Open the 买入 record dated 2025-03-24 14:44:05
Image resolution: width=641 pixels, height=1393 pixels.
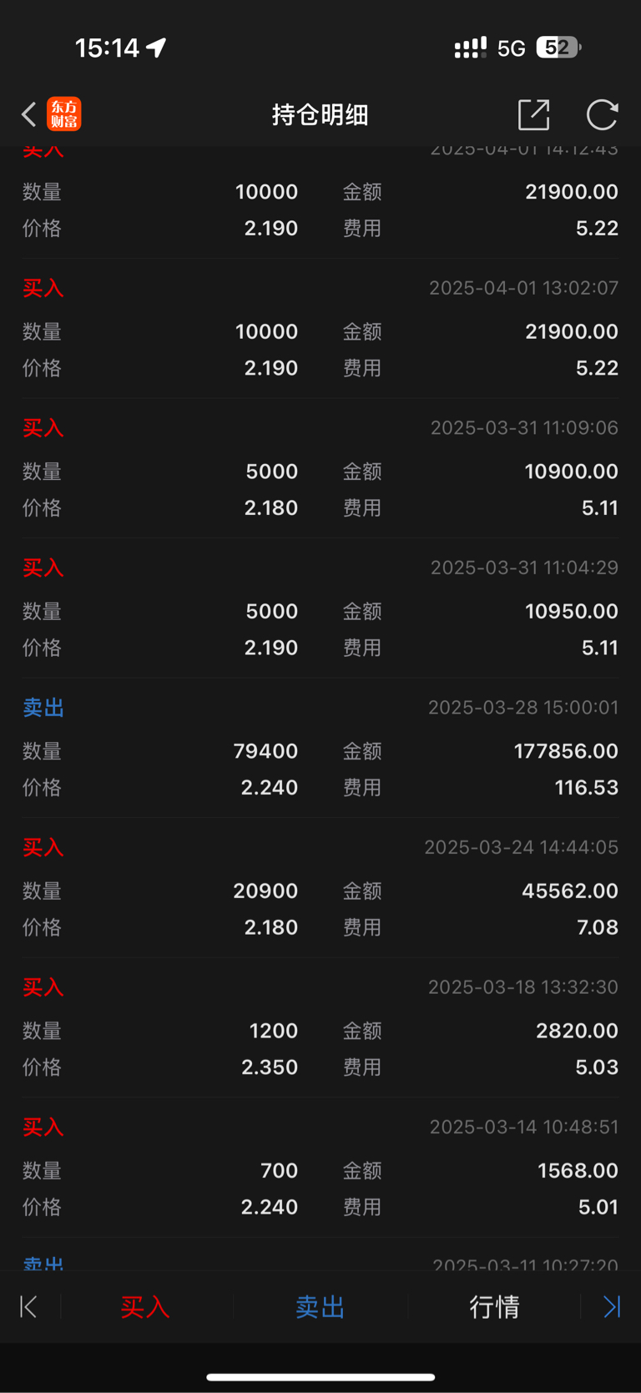coord(320,887)
